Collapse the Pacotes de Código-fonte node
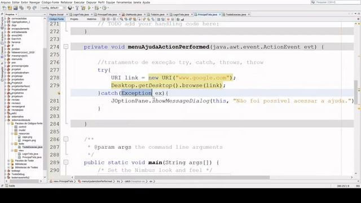The height and width of the screenshot is (203, 361). [x=9, y=123]
